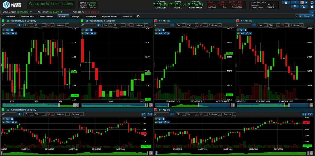Click the ellipsis button on ticker bar
Image resolution: width=315 pixels, height=156 pixels.
coord(312,12)
